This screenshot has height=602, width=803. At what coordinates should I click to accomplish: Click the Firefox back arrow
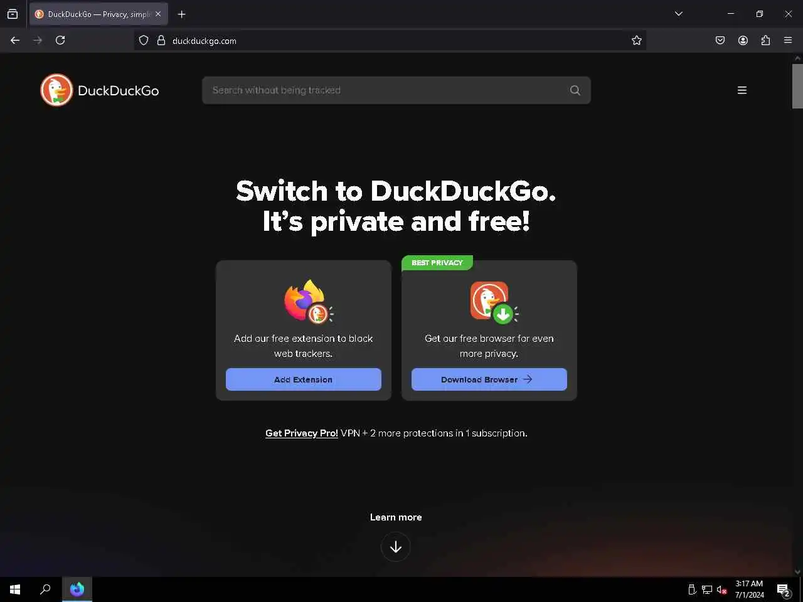click(15, 40)
